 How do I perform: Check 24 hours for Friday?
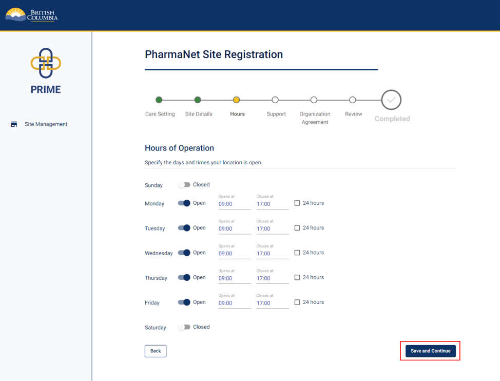pyautogui.click(x=296, y=302)
